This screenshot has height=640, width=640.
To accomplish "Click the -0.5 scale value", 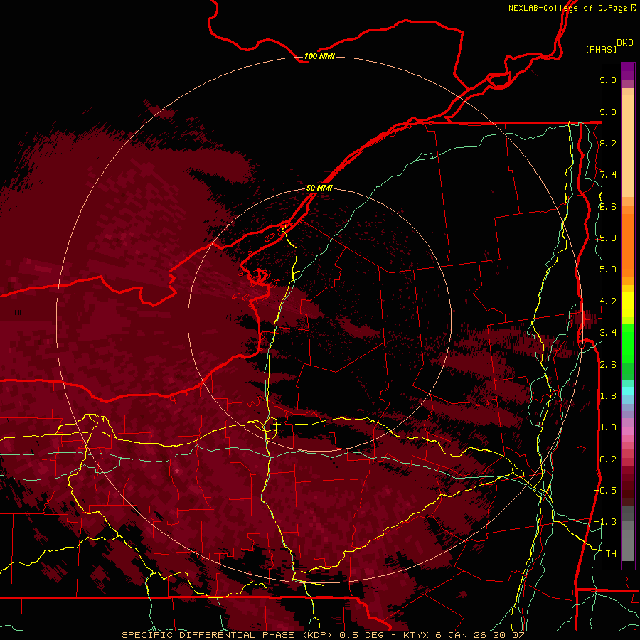I will click(606, 491).
